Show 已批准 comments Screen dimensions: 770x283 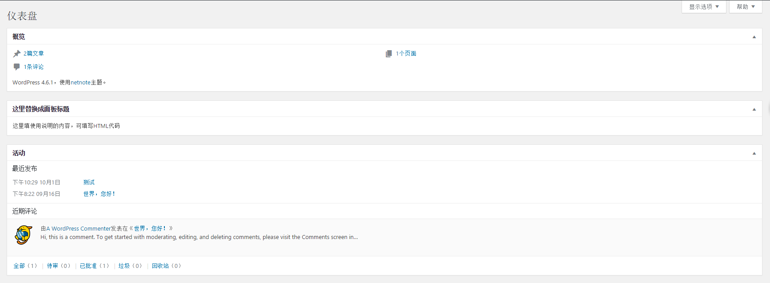click(88, 266)
